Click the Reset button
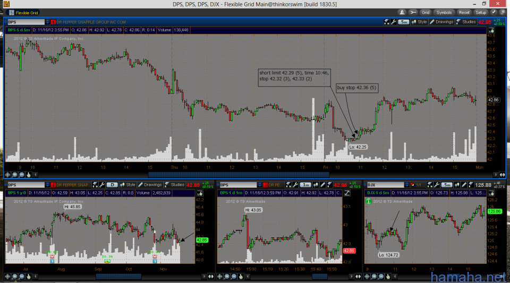The width and height of the screenshot is (510, 283). click(464, 12)
